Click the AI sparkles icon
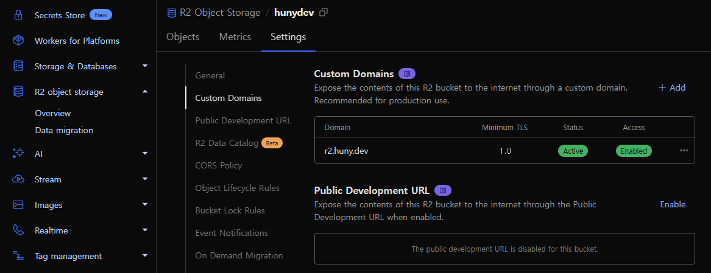This screenshot has width=711, height=273. click(18, 154)
